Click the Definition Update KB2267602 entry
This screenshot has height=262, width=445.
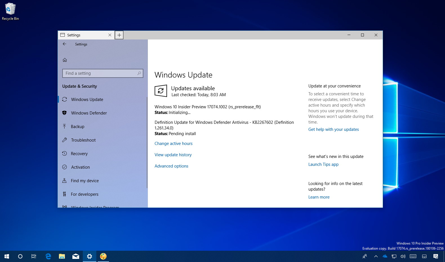224,125
